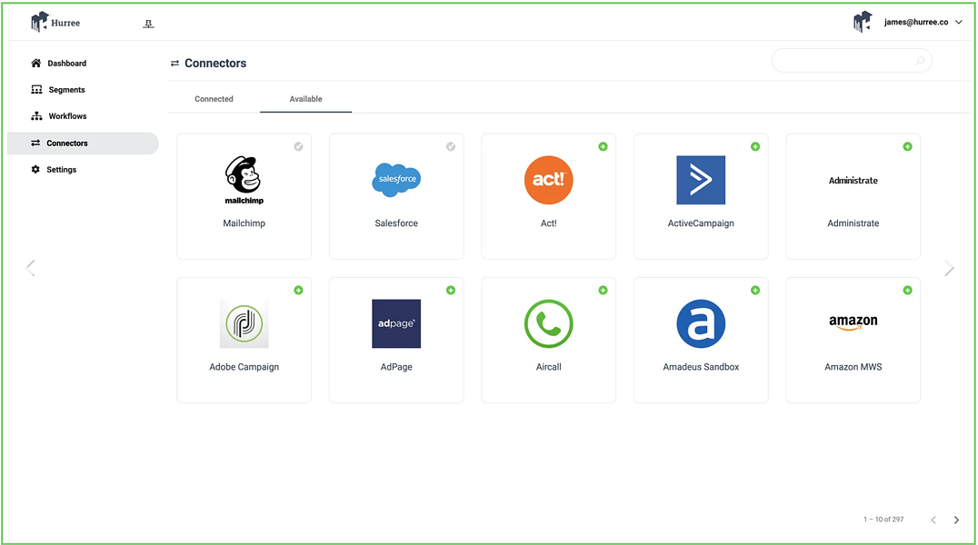Click the james@hurree.co email text

tap(916, 22)
